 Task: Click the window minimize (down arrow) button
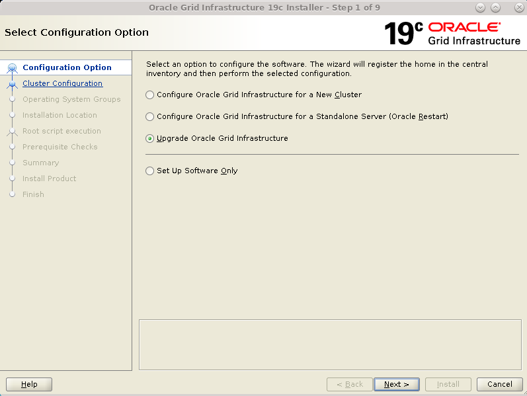click(x=480, y=7)
